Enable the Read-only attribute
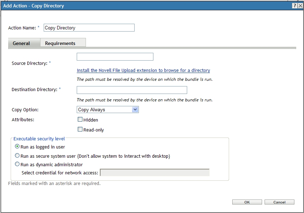Image resolution: width=304 pixels, height=213 pixels. (80, 129)
